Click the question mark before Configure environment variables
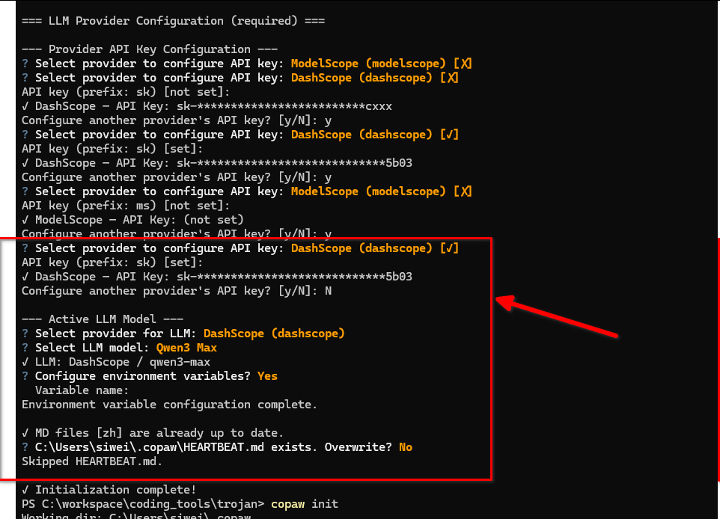 coord(25,376)
